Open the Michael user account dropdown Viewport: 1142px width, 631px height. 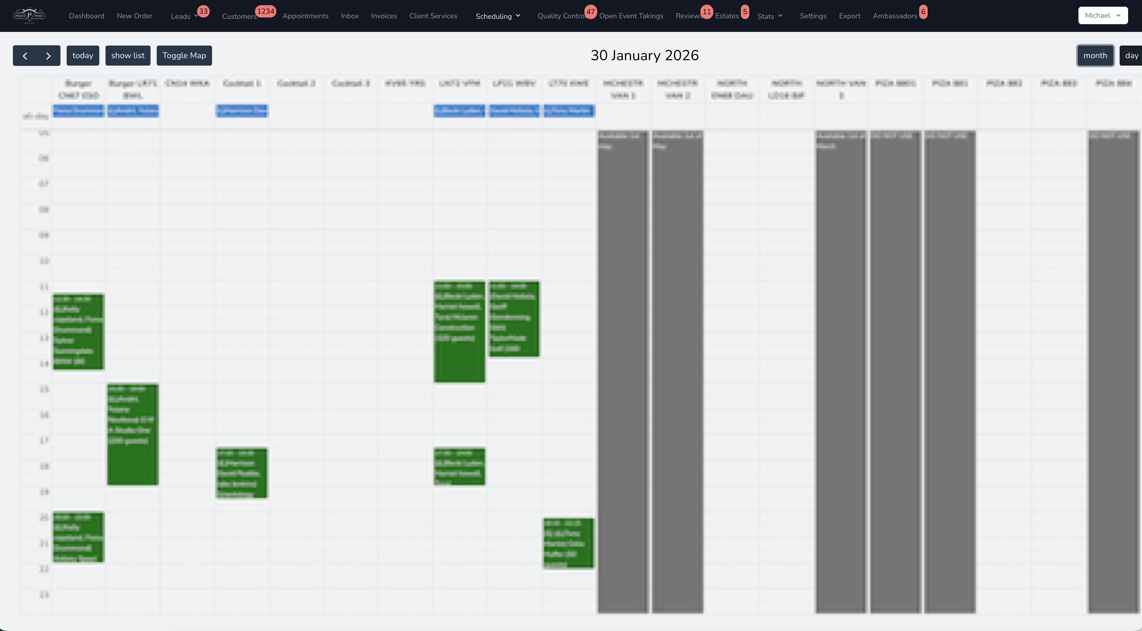(1103, 15)
